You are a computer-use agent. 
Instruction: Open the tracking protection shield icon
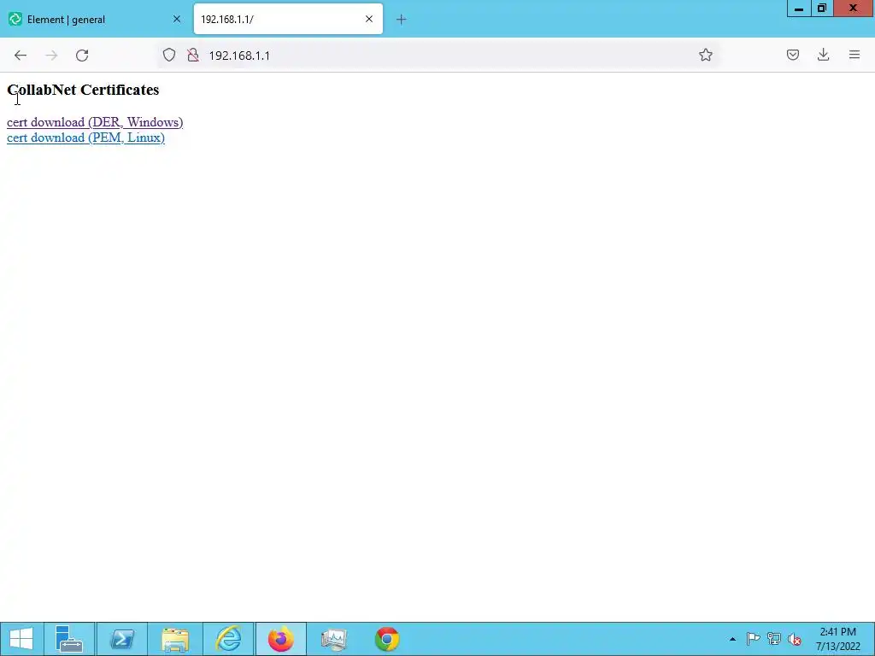[169, 55]
